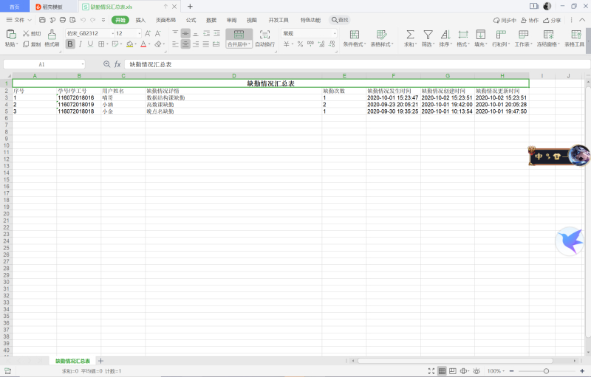
Task: Click the Print icon in quick toolbar
Action: (63, 20)
